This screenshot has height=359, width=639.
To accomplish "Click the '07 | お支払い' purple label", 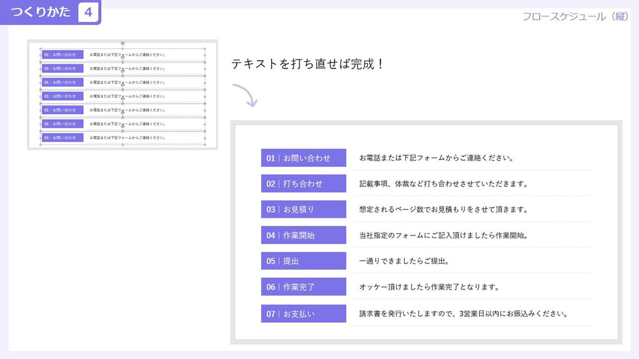I will [304, 314].
